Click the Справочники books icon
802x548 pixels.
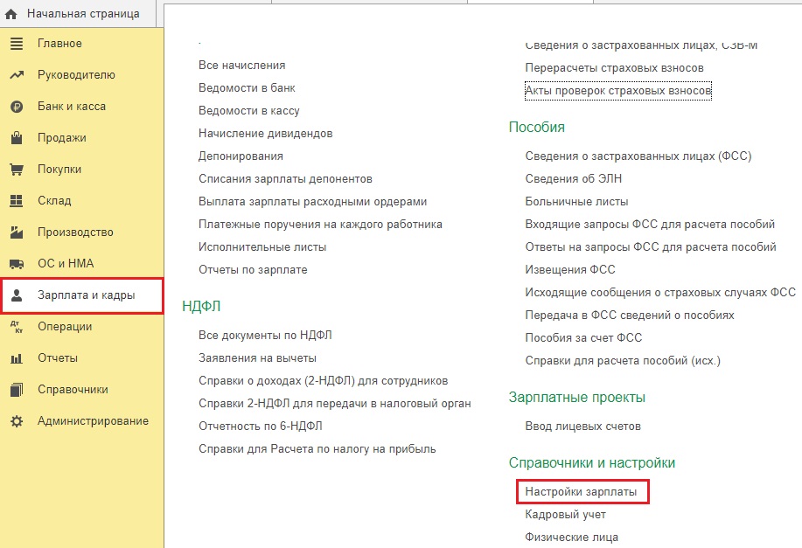click(x=17, y=390)
